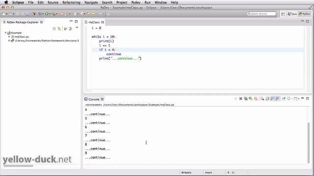This screenshot has height=176, width=314.
Task: Open the Open Console dropdown arrow
Action: point(299,99)
